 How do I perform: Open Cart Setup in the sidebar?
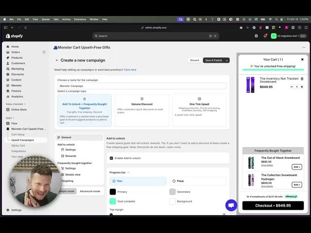coord(18,134)
